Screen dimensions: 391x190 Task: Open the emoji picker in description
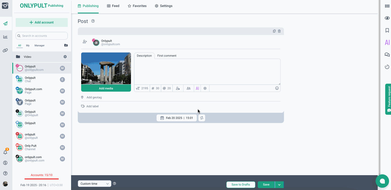(x=277, y=88)
